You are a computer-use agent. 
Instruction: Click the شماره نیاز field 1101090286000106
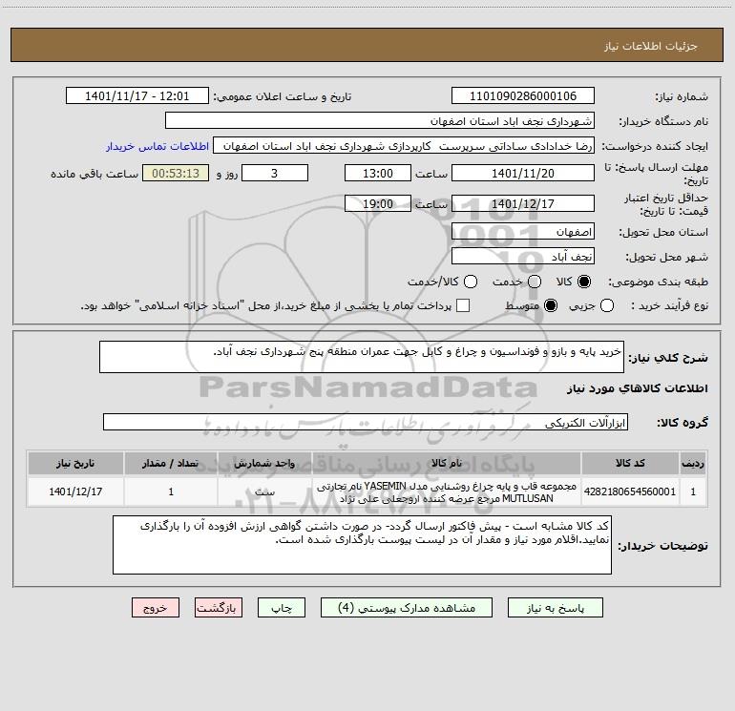(523, 96)
